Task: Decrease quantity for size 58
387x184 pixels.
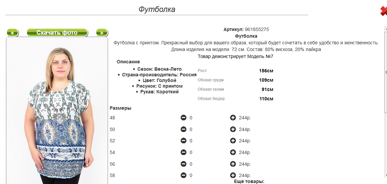Action: 183,175
